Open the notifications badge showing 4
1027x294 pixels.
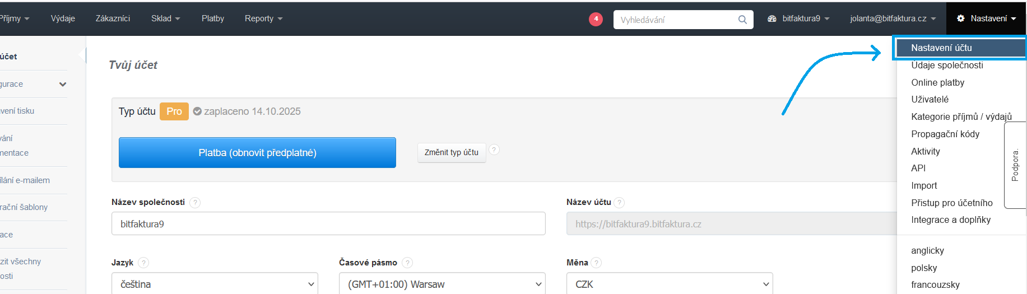pyautogui.click(x=596, y=19)
